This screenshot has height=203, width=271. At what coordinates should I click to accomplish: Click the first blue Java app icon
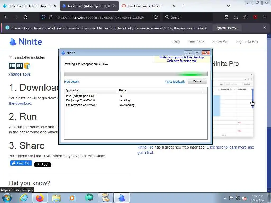[12, 66]
